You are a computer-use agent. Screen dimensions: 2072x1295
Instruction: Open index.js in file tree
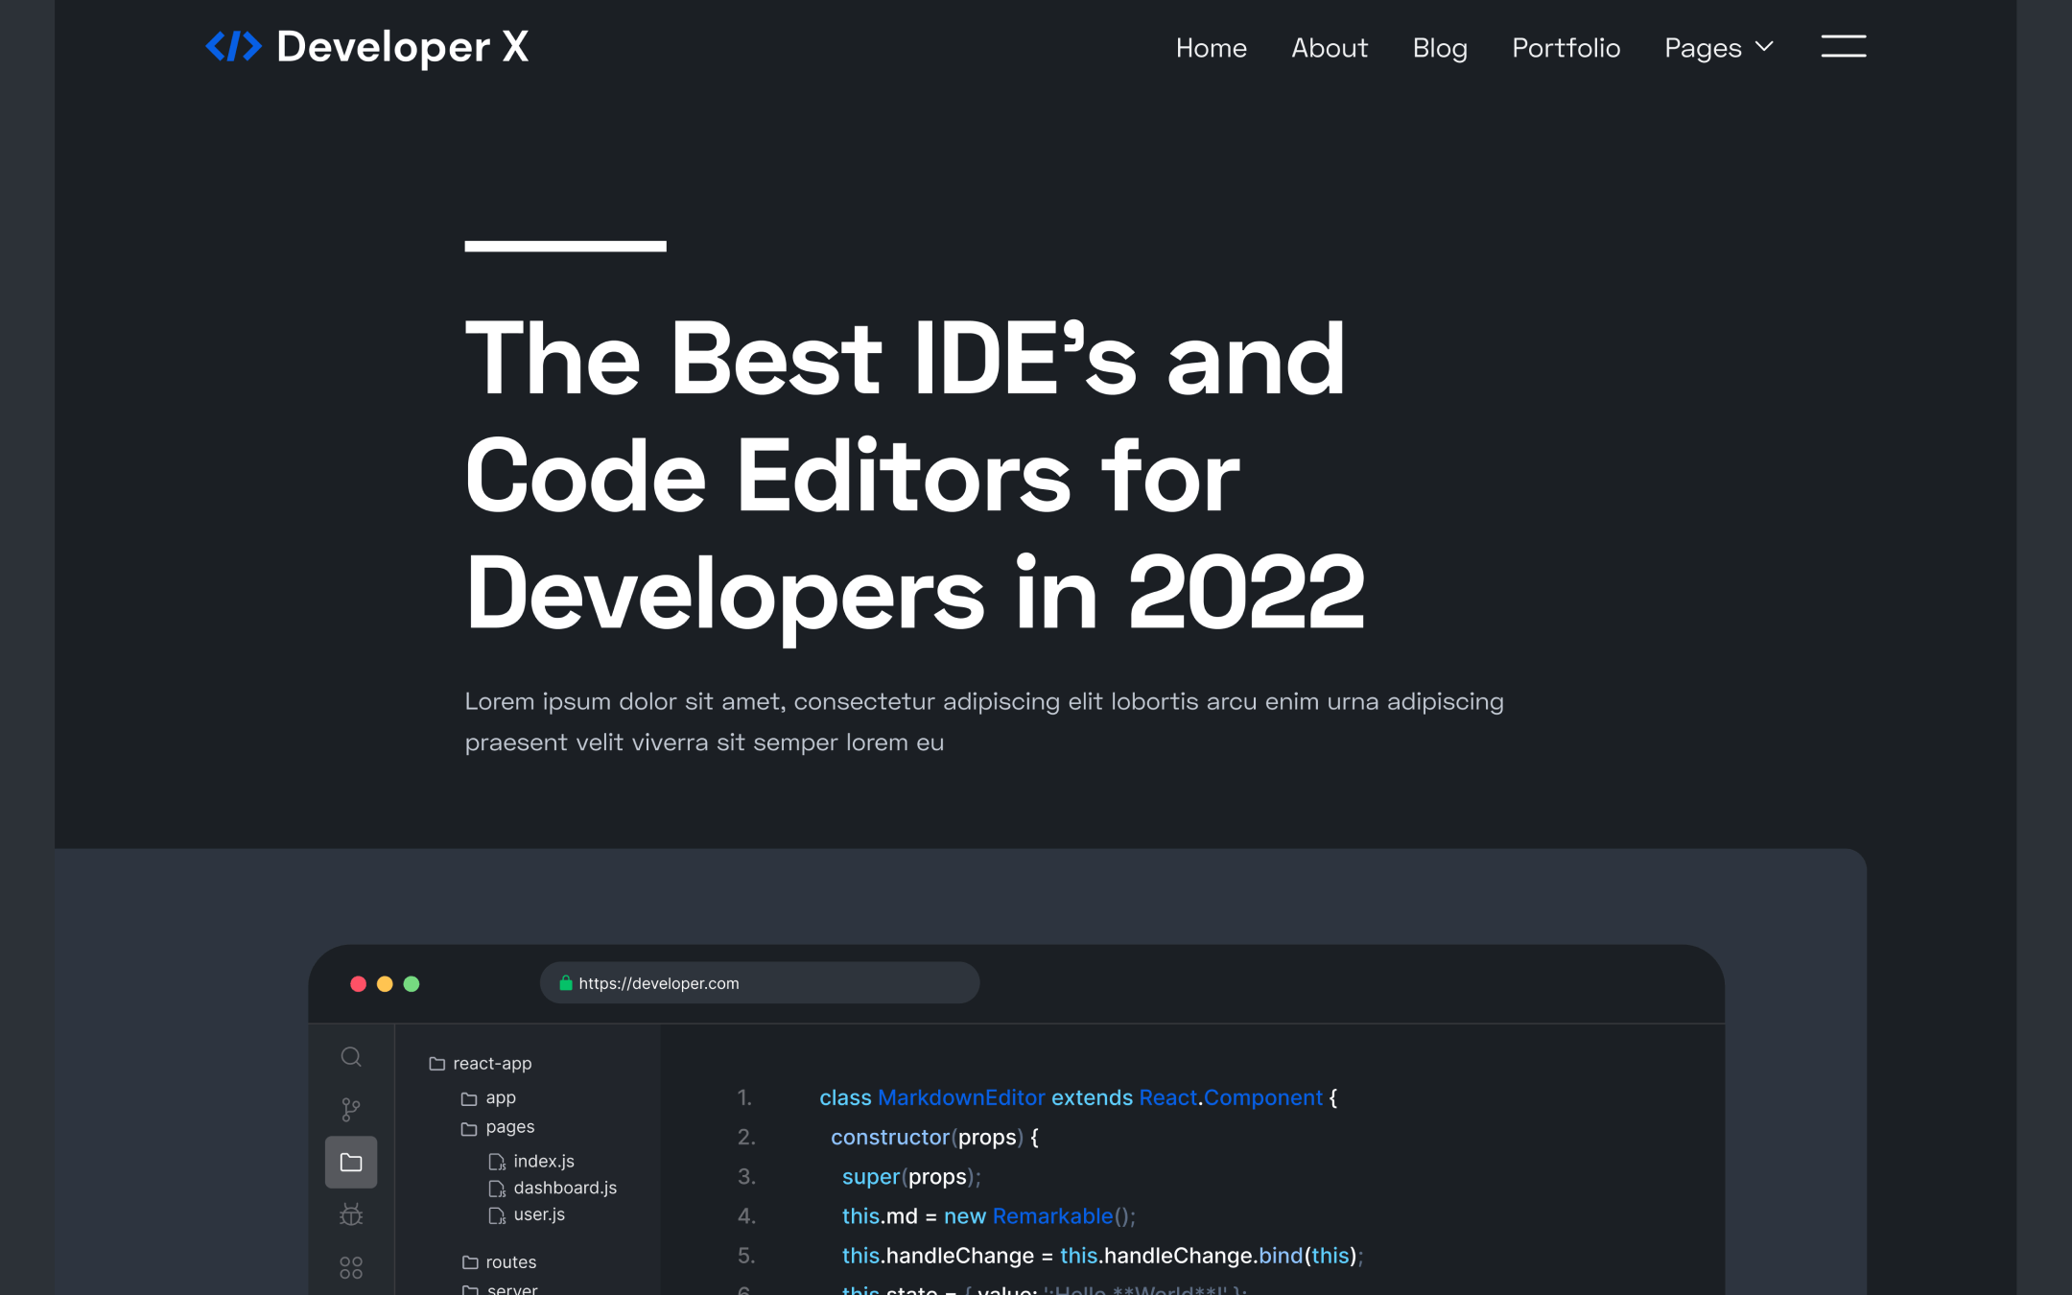point(544,1162)
